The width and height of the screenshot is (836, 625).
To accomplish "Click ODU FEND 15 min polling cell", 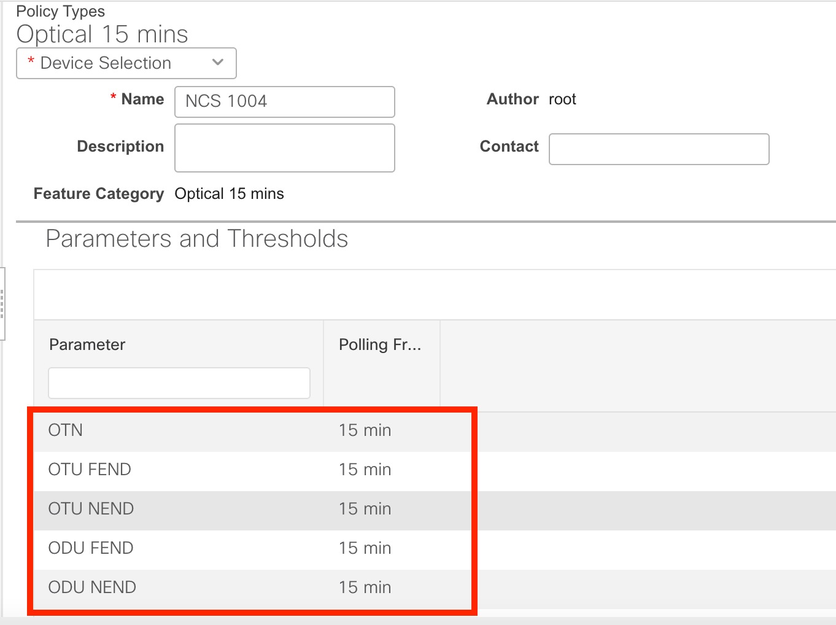I will pyautogui.click(x=365, y=548).
